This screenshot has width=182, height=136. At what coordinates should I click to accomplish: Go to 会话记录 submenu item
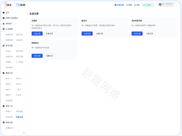click(19, 34)
